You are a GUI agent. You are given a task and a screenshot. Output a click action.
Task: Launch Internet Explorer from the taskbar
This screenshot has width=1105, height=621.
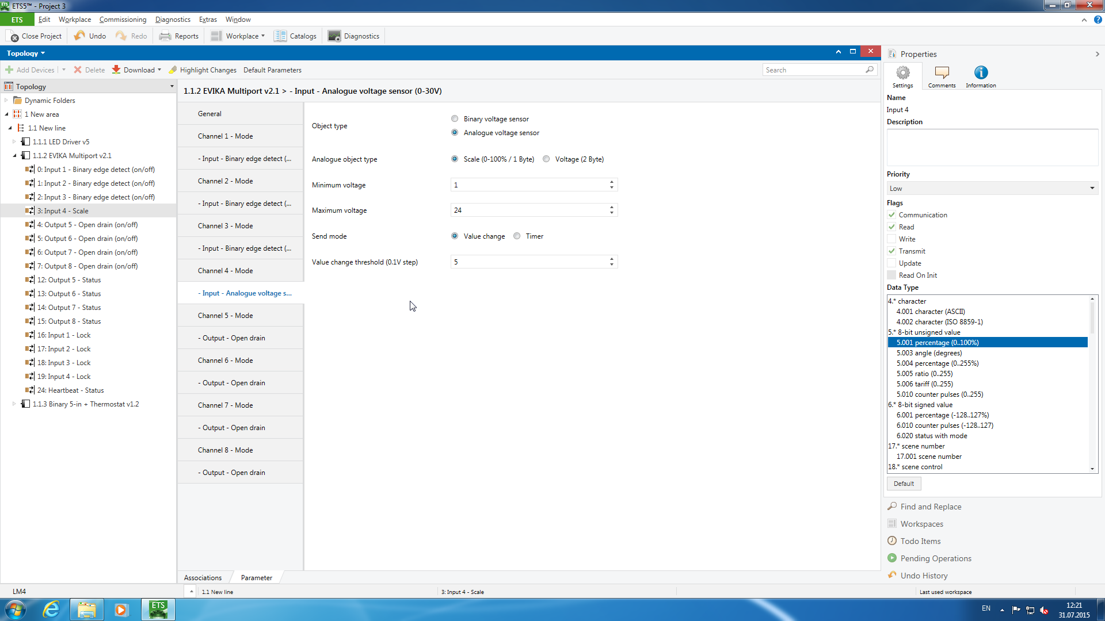[x=52, y=609]
